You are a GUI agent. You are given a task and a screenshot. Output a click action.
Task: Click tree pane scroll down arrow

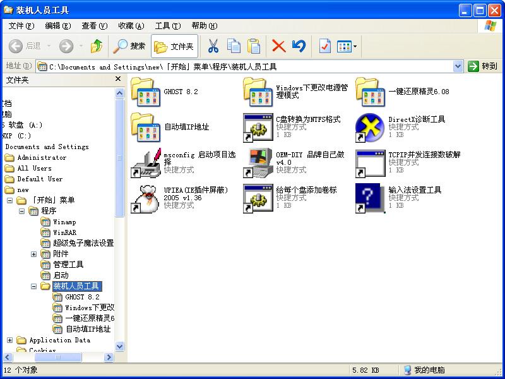[119, 346]
